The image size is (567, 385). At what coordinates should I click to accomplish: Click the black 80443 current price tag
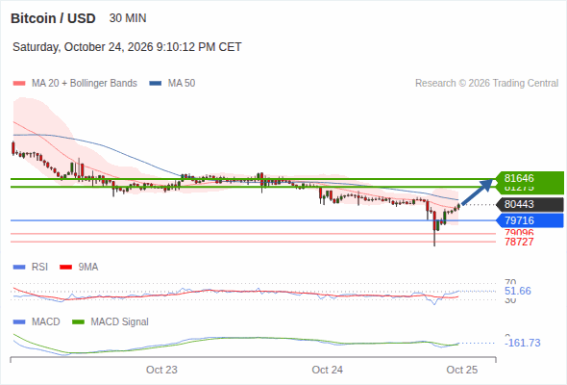click(x=530, y=204)
